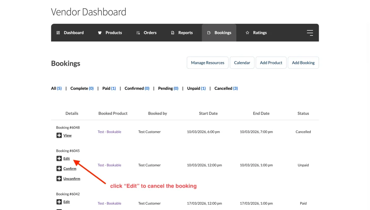Click the End Date column header
This screenshot has height=210, width=370.
(x=261, y=113)
